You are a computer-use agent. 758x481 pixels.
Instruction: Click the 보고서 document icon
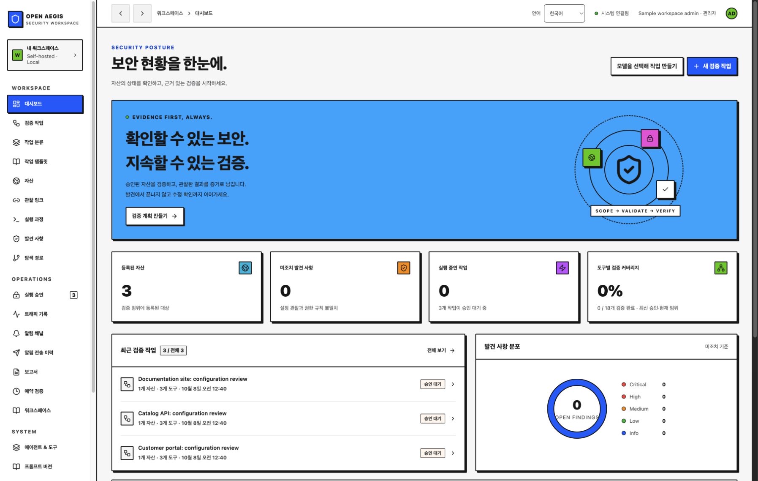pos(16,372)
